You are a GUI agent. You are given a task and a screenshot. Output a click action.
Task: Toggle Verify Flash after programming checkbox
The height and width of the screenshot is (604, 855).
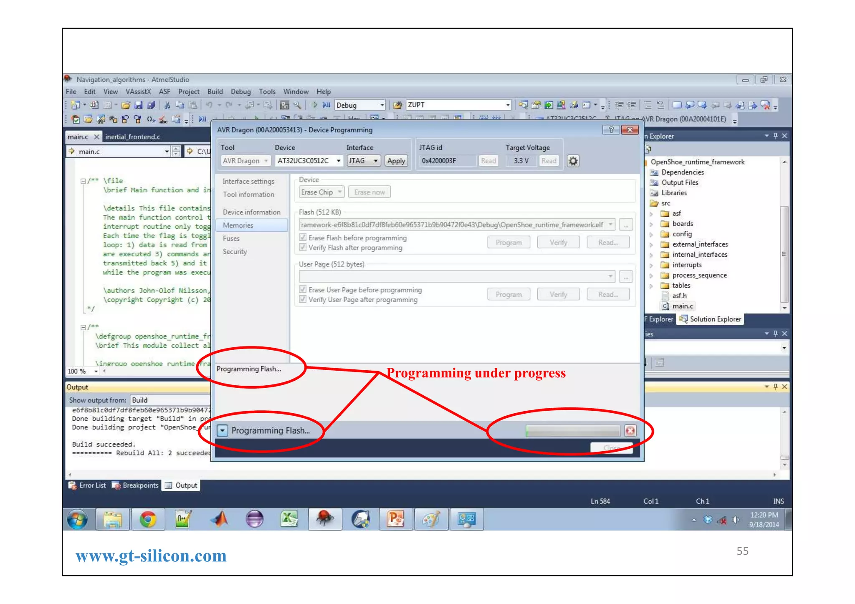pos(303,248)
